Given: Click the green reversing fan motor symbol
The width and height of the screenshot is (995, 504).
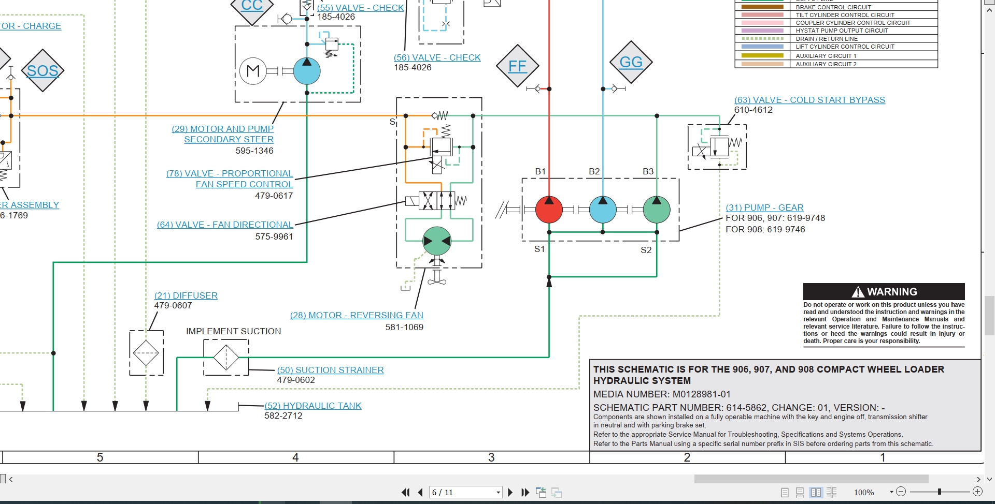Looking at the screenshot, I should (437, 241).
